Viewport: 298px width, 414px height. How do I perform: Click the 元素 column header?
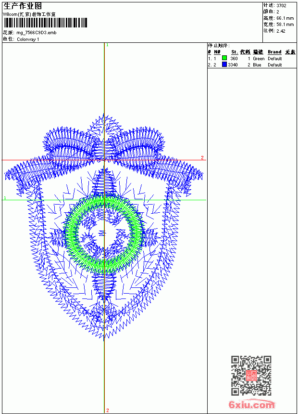[x=290, y=52]
